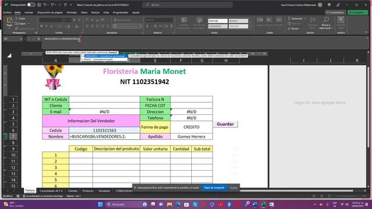Cancel formula entry with X icon
372x209 pixels.
[x=29, y=39]
